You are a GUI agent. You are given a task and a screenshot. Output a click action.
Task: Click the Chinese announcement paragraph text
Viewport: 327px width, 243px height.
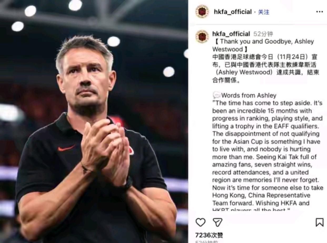coord(266,68)
